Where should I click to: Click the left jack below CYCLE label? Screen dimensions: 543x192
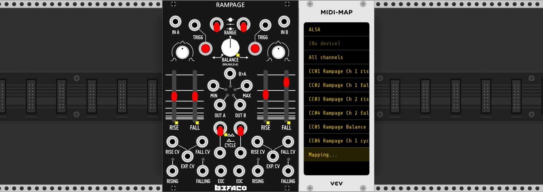click(x=220, y=153)
